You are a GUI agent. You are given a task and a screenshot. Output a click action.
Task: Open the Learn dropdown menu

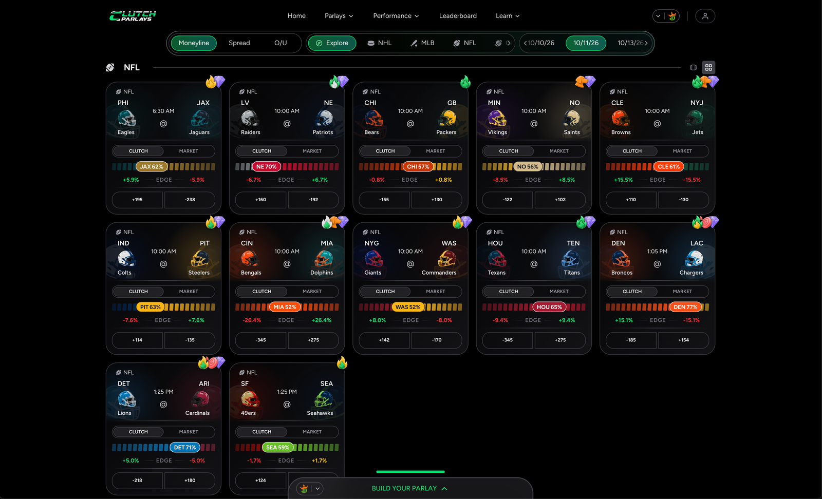[x=508, y=16]
